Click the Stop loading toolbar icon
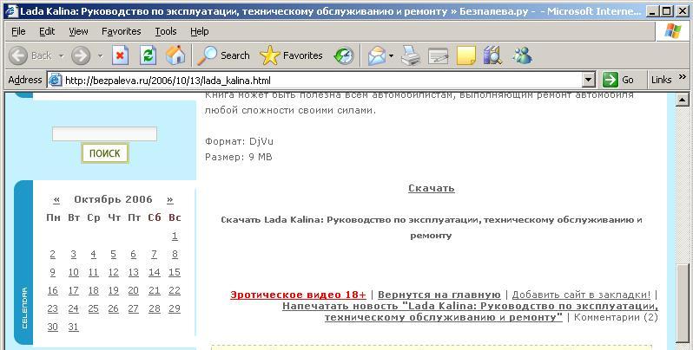This screenshot has width=693, height=350. tap(121, 55)
